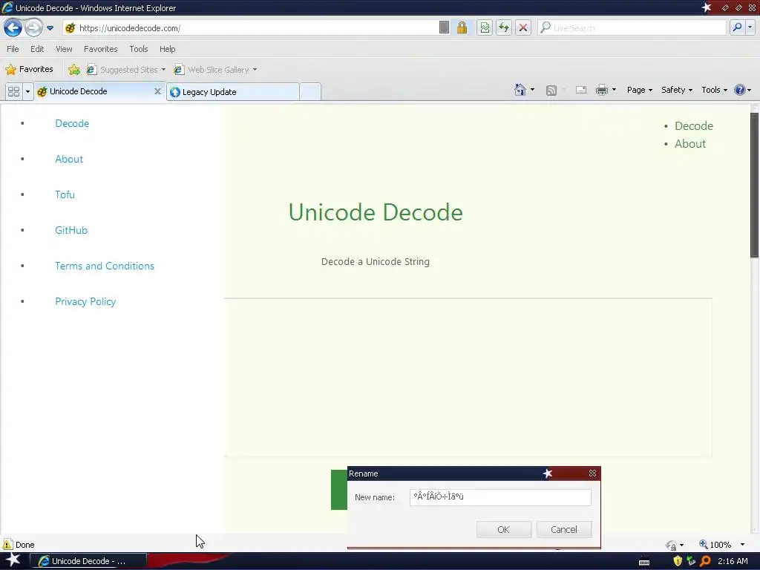The width and height of the screenshot is (760, 570).
Task: Click the New name text field
Action: [500, 497]
